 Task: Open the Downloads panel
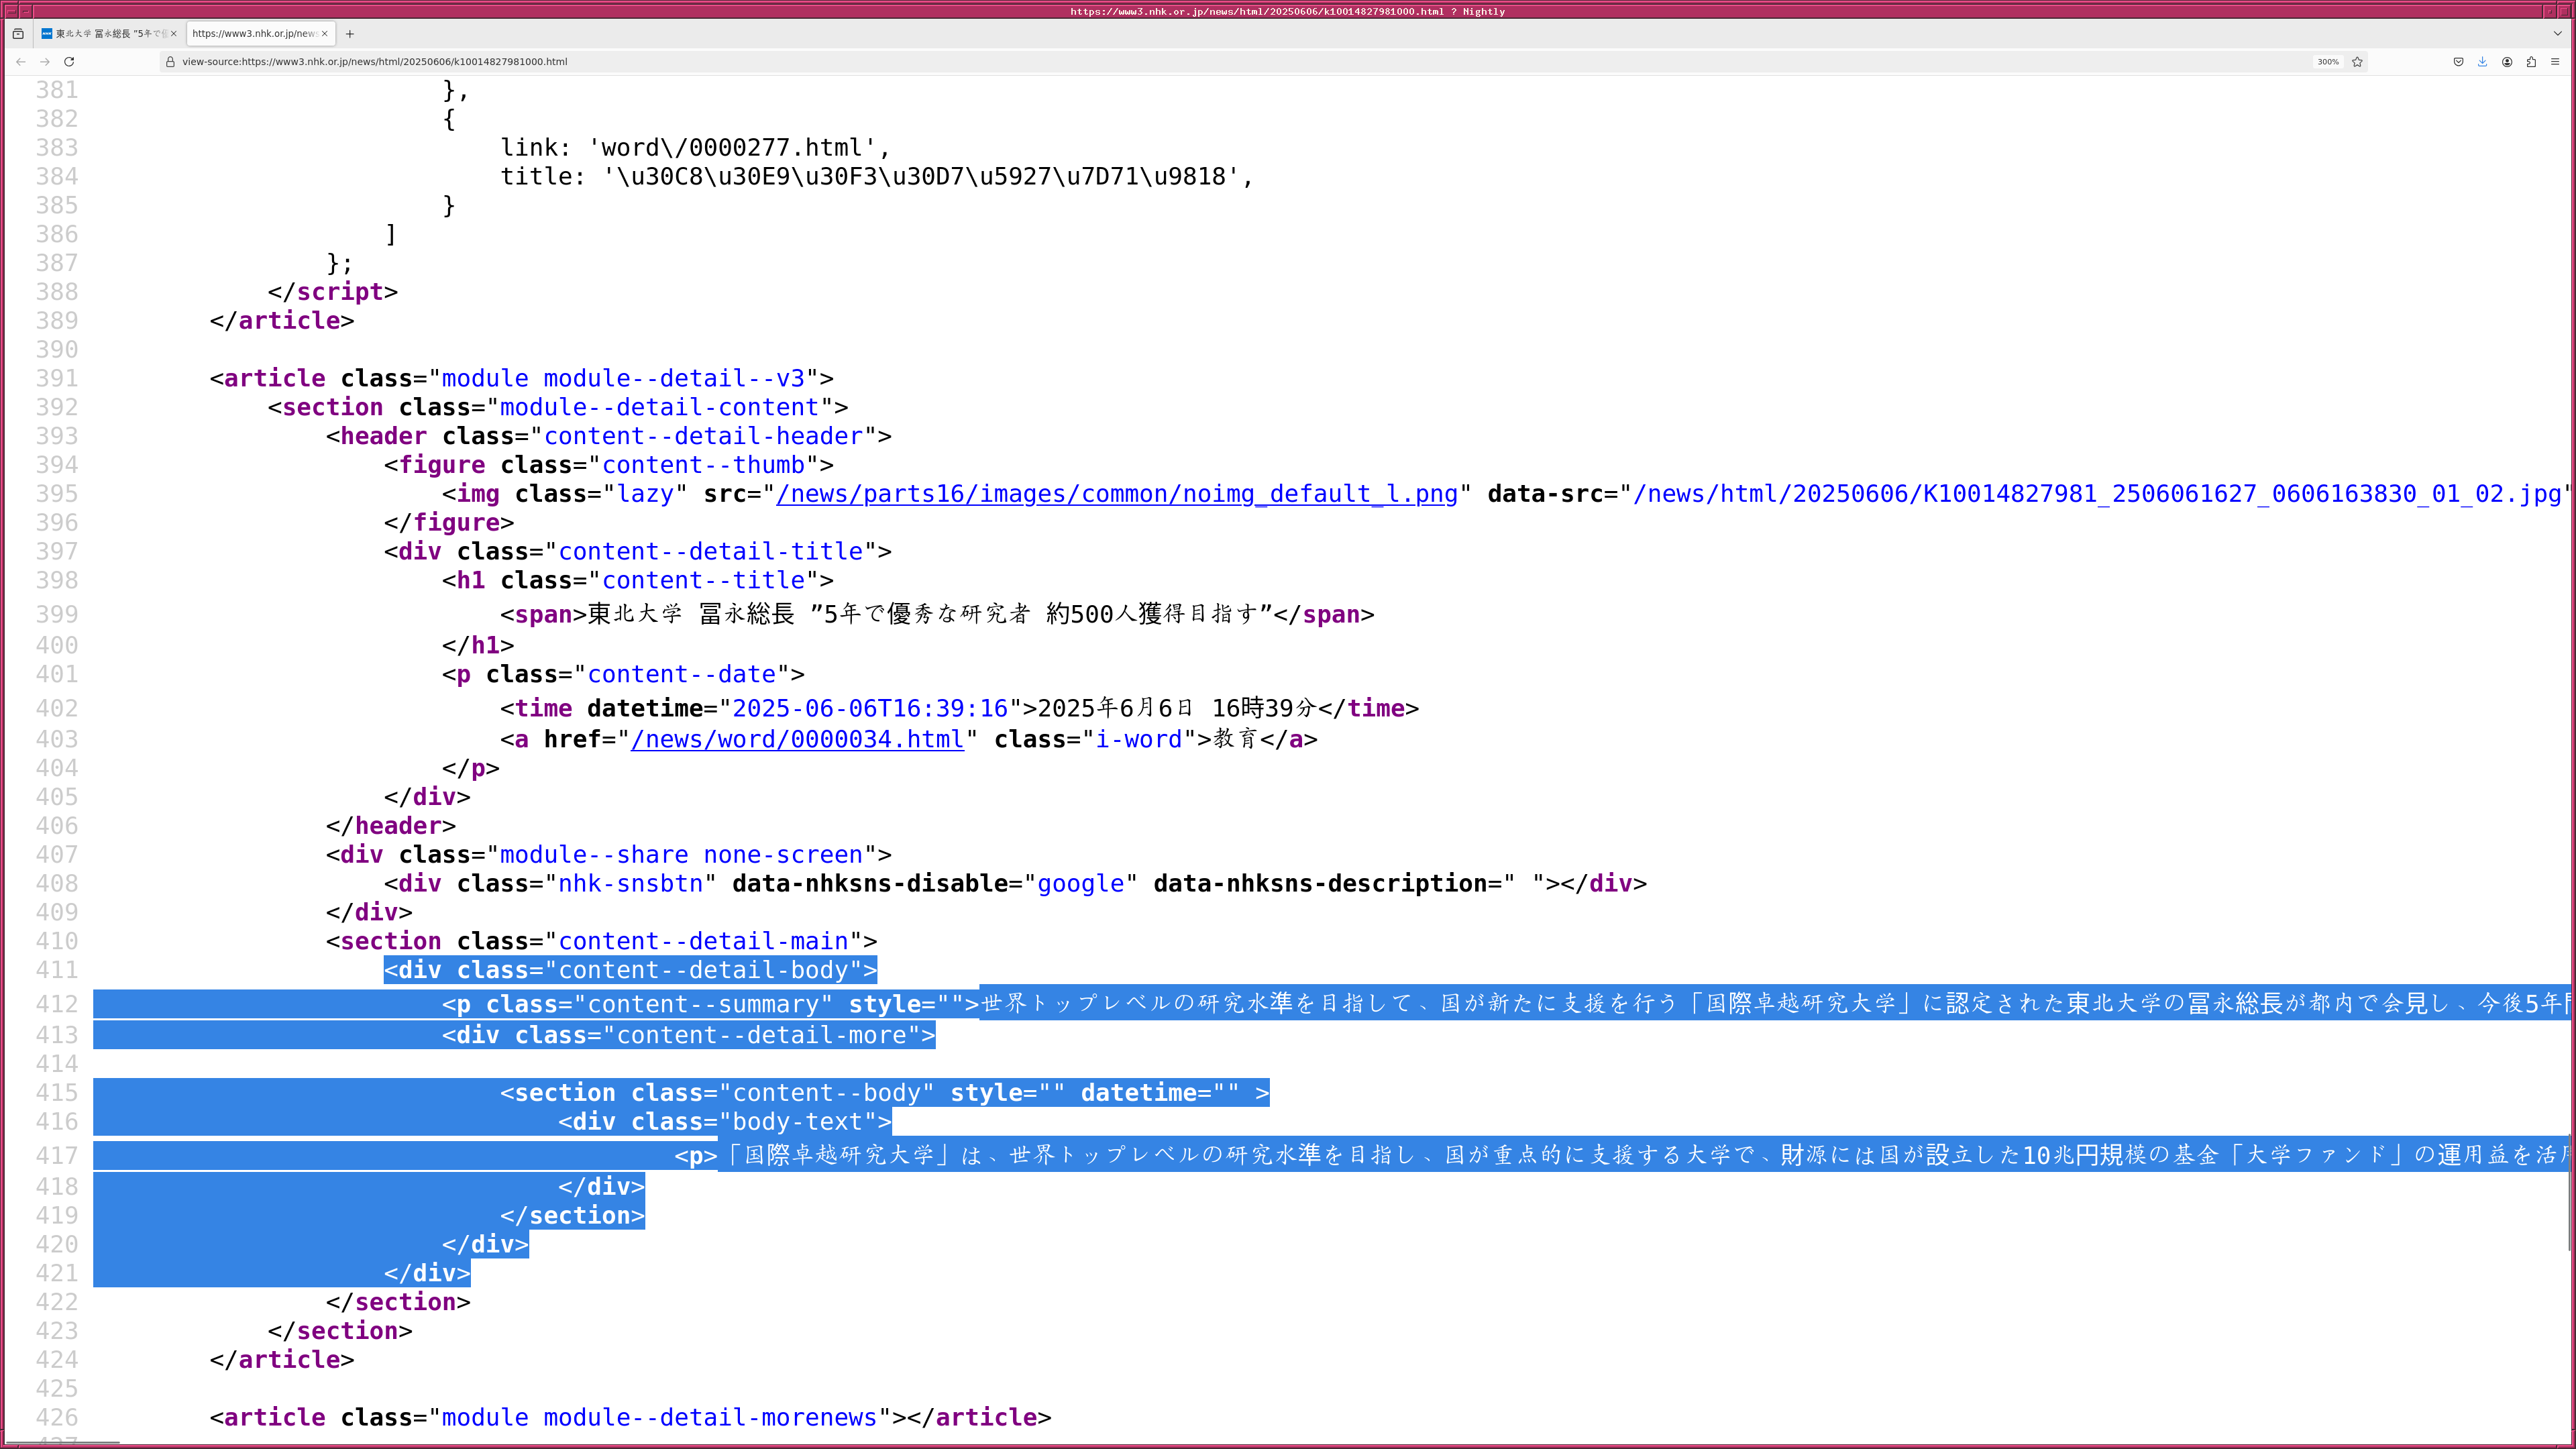coord(2482,61)
